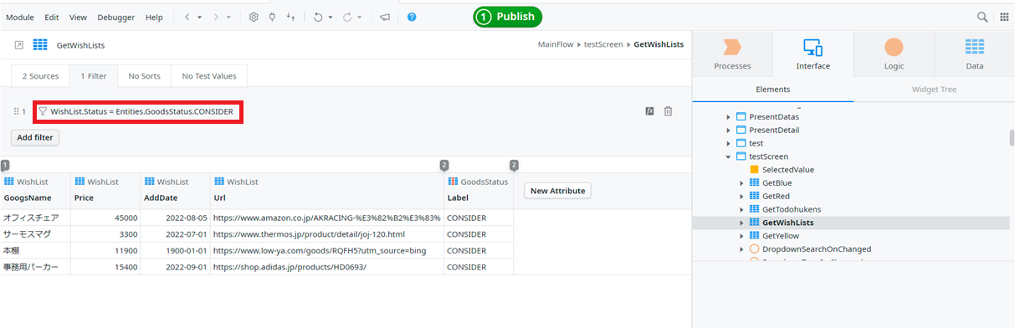Expand the GetBlue aggregate node

741,183
